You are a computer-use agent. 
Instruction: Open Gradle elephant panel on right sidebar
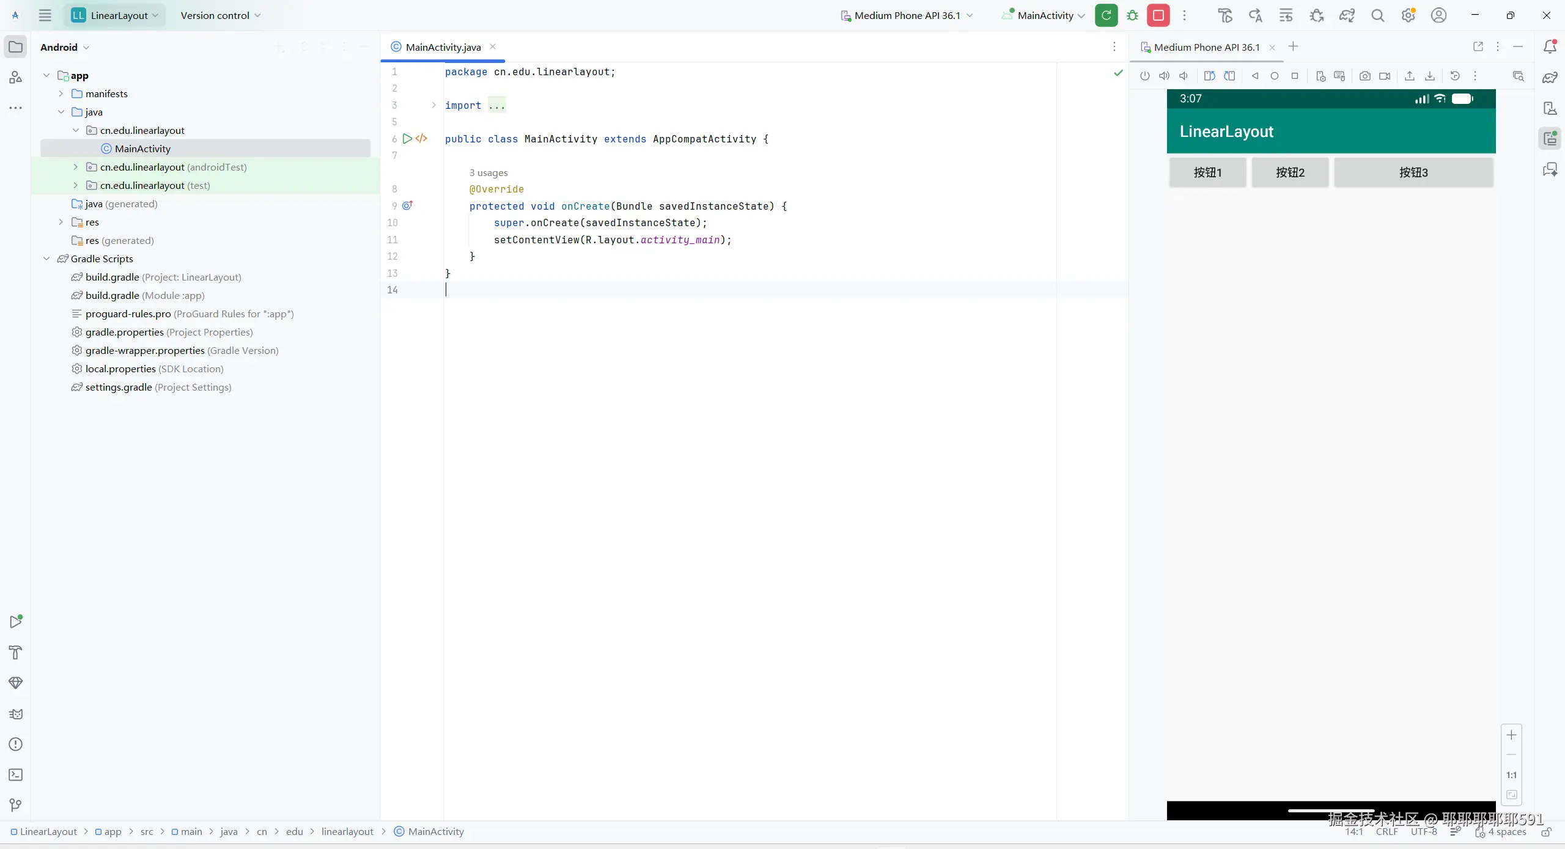coord(1550,78)
